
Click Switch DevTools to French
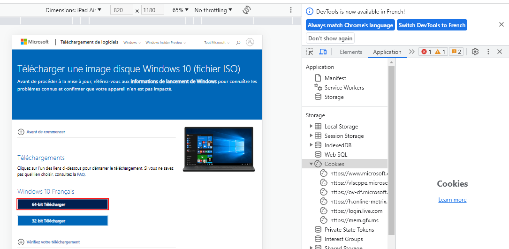click(432, 25)
